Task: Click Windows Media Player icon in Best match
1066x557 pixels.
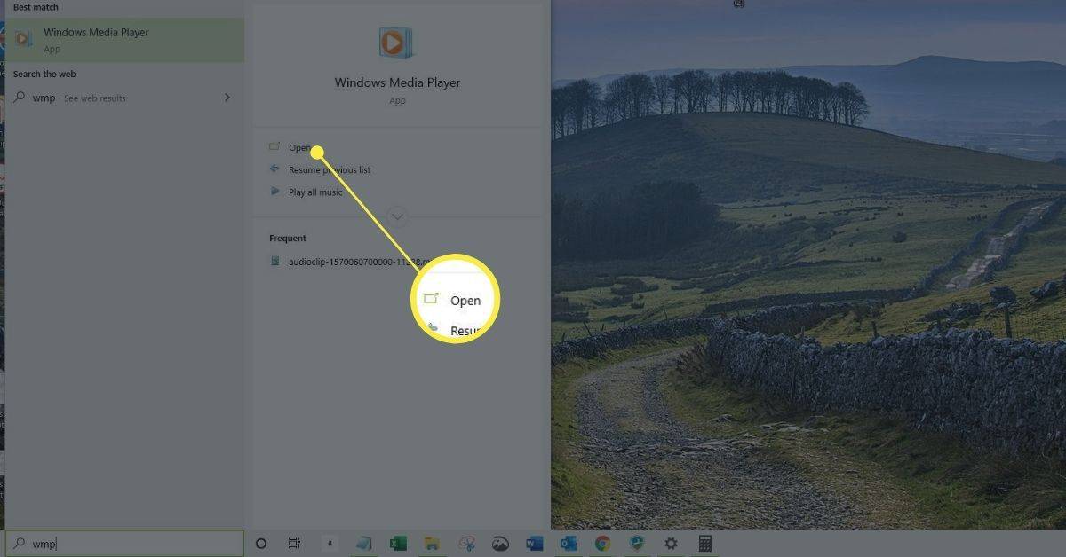Action: point(24,39)
